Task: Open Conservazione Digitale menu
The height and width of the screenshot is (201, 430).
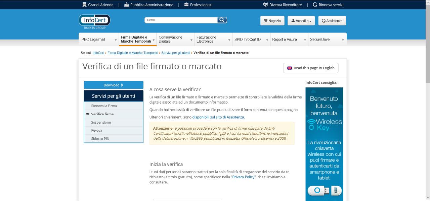Action: 176,40
